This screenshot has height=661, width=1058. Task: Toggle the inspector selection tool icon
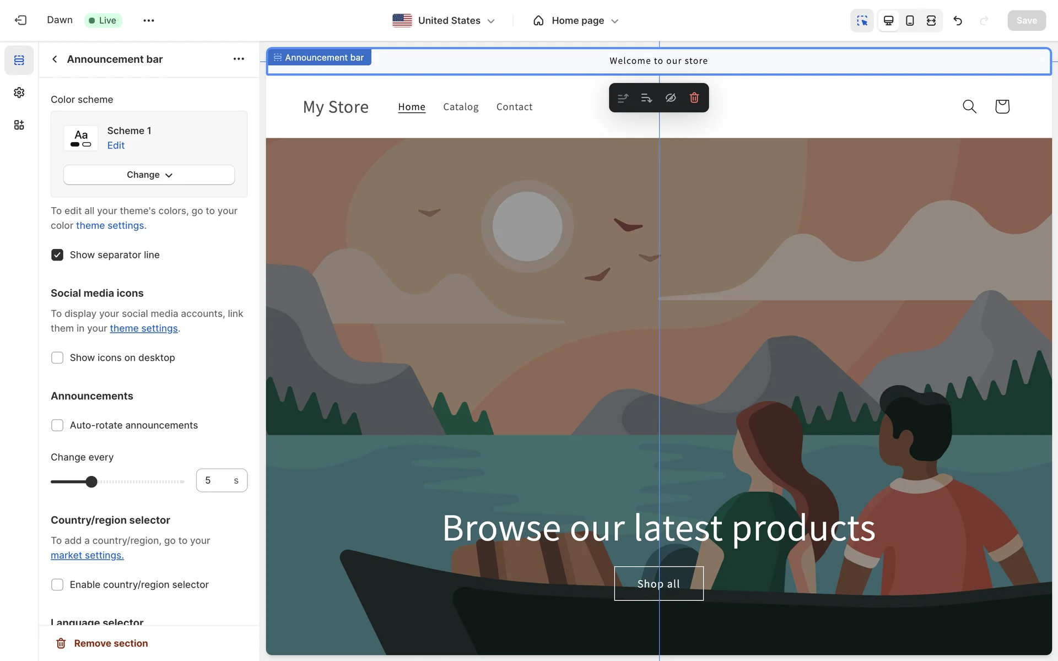[x=862, y=20]
